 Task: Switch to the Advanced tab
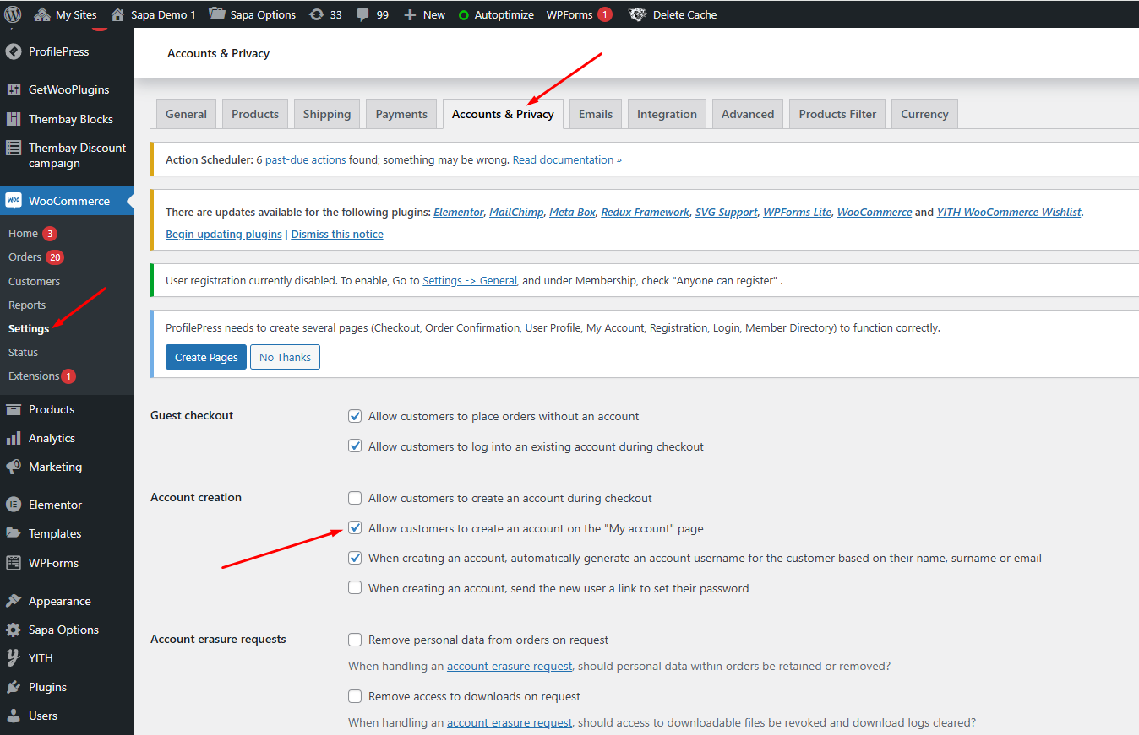748,114
